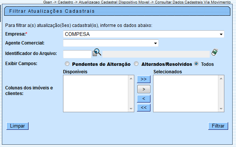Click Selecionados list scroll up arrow
This screenshot has width=236, height=147.
[x=221, y=79]
